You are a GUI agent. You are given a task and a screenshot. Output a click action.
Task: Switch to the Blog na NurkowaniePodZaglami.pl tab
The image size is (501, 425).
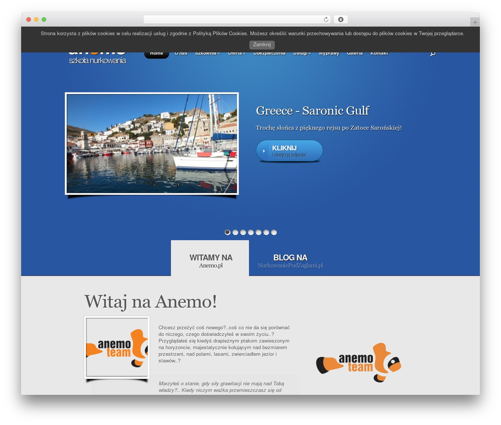(290, 261)
